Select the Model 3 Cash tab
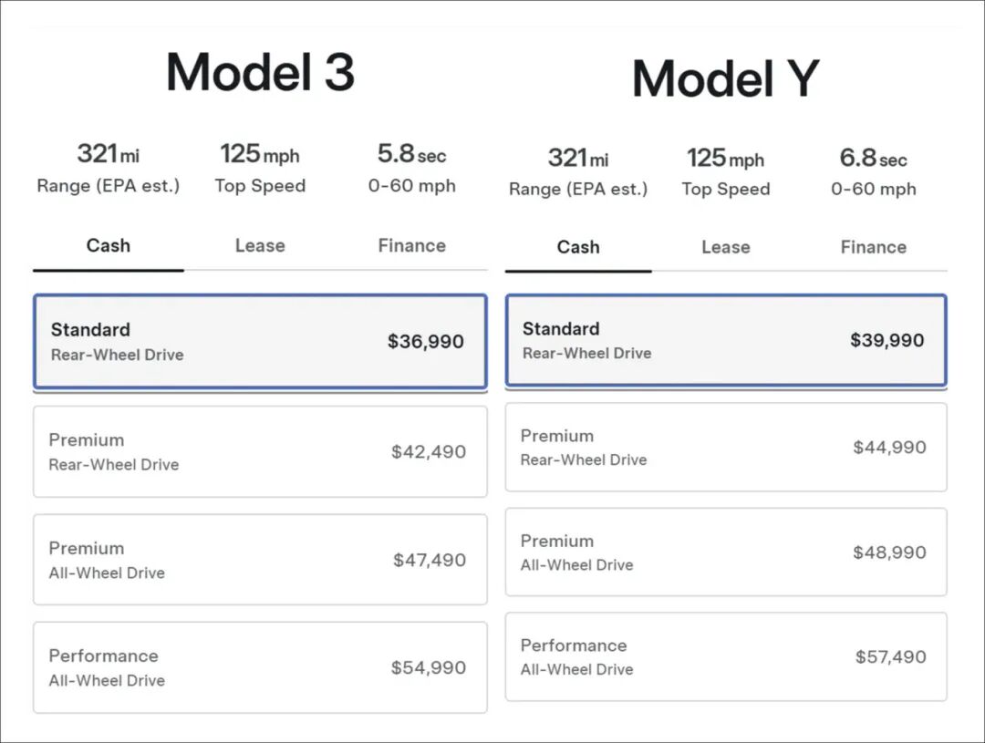985x743 pixels. 109,246
